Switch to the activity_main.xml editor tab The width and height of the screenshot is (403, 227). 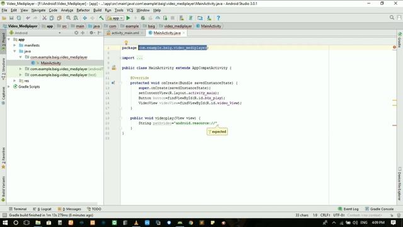(125, 33)
